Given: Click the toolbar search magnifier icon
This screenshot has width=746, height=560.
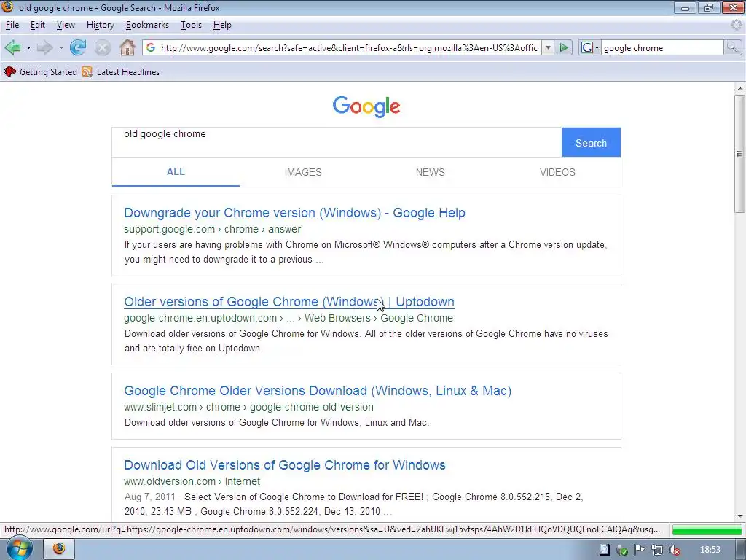Looking at the screenshot, I should point(732,47).
